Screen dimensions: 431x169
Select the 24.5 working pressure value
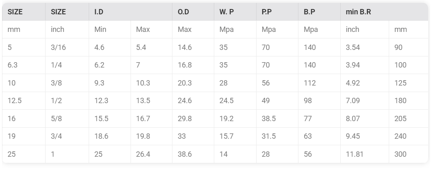[x=235, y=101]
